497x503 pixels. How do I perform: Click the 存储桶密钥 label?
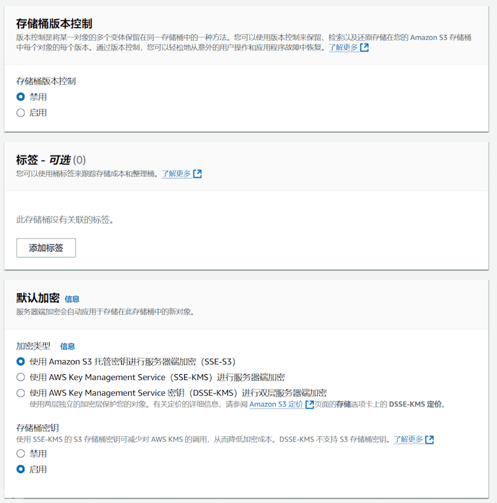[x=38, y=428]
